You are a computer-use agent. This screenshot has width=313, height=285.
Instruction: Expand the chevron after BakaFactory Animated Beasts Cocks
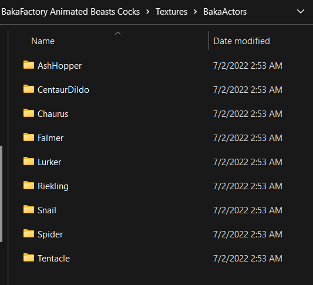(148, 12)
